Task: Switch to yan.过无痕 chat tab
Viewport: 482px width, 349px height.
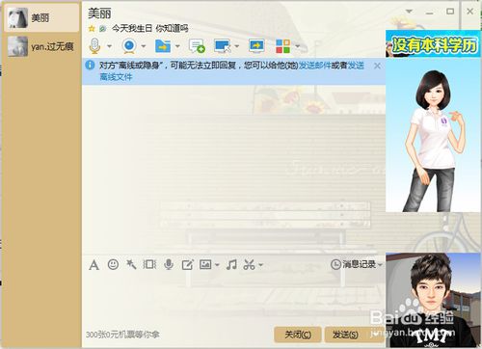Action: [x=41, y=46]
